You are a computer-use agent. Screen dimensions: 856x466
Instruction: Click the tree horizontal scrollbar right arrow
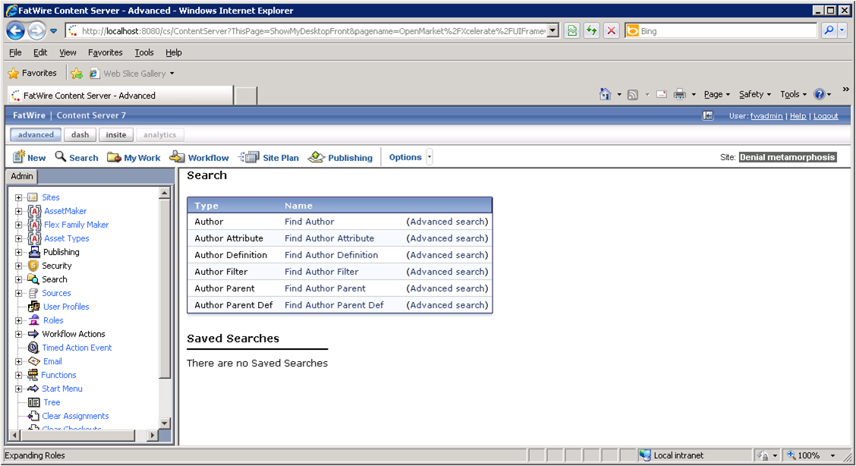click(x=153, y=436)
